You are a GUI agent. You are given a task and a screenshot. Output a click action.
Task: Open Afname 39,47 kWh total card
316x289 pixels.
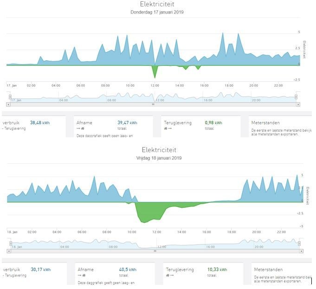(x=113, y=126)
